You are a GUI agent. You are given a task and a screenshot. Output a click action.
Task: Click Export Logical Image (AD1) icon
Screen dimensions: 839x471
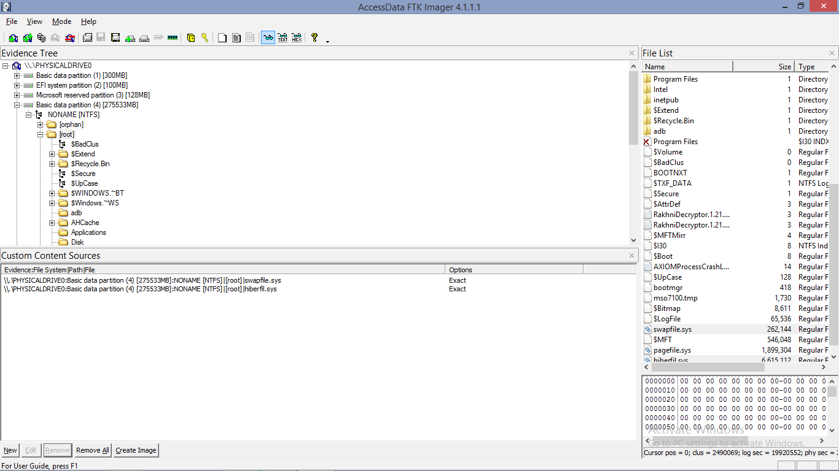click(x=115, y=37)
